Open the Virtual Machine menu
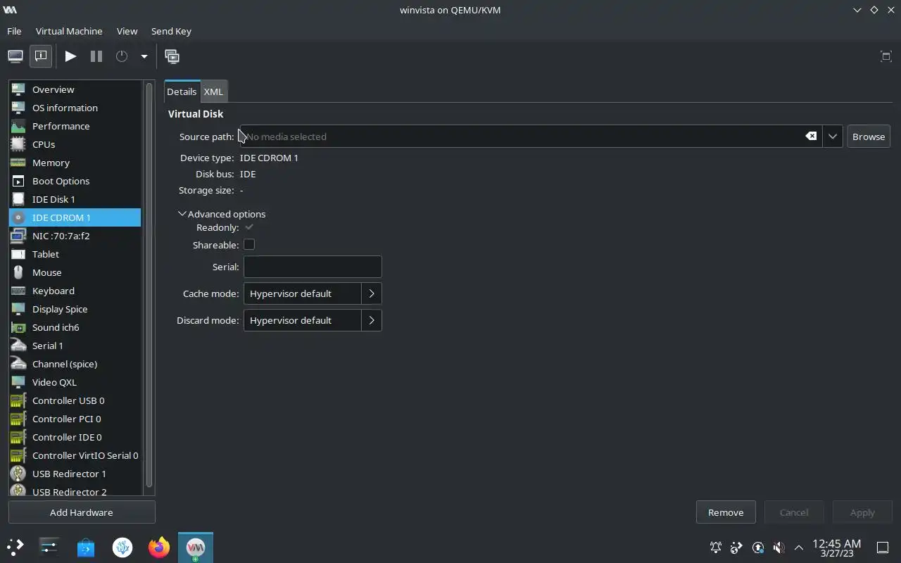The image size is (901, 563). pos(69,31)
